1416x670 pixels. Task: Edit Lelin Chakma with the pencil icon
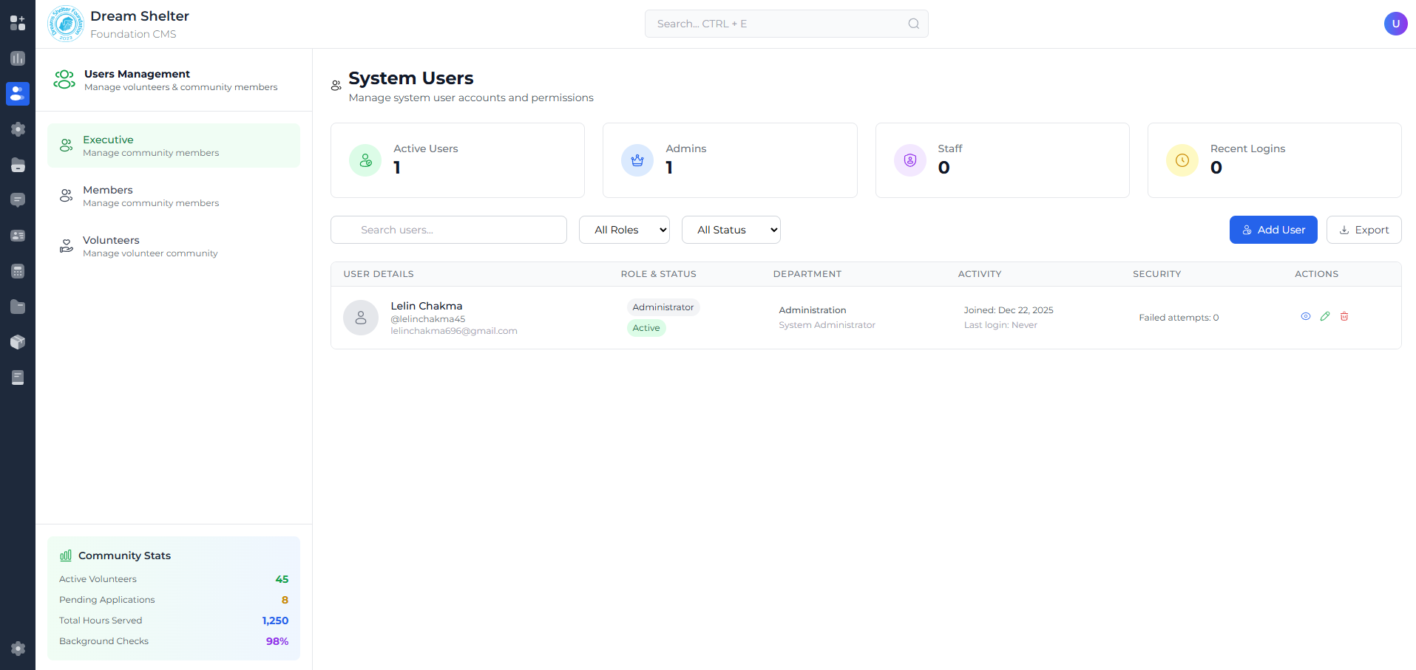pyautogui.click(x=1325, y=316)
